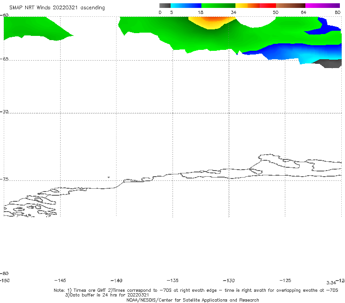Click the color bar label '34'
The width and height of the screenshot is (345, 303).
(x=234, y=12)
